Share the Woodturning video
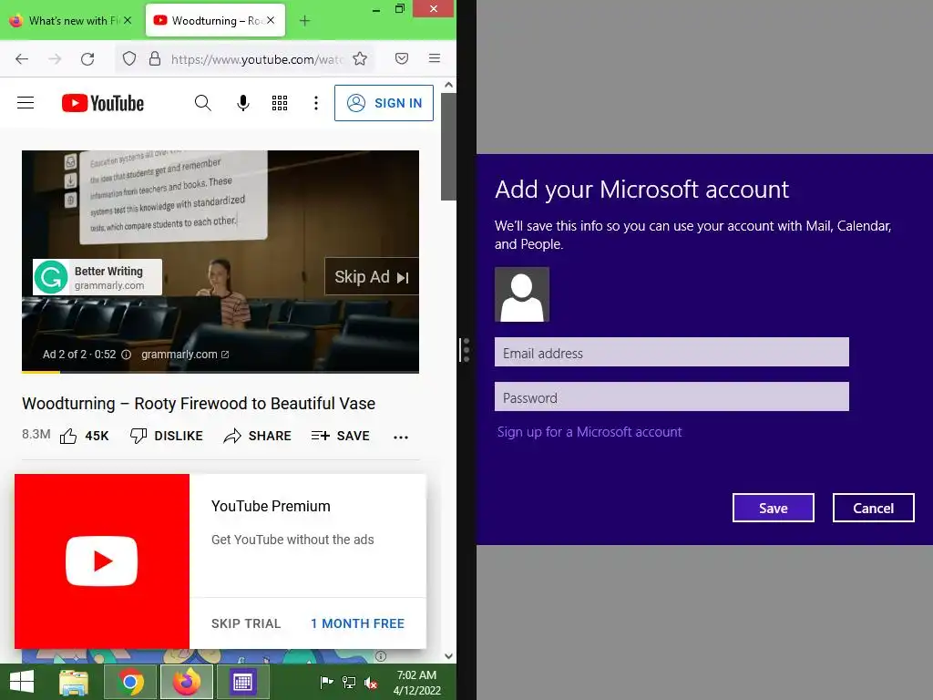Viewport: 933px width, 700px height. [257, 437]
